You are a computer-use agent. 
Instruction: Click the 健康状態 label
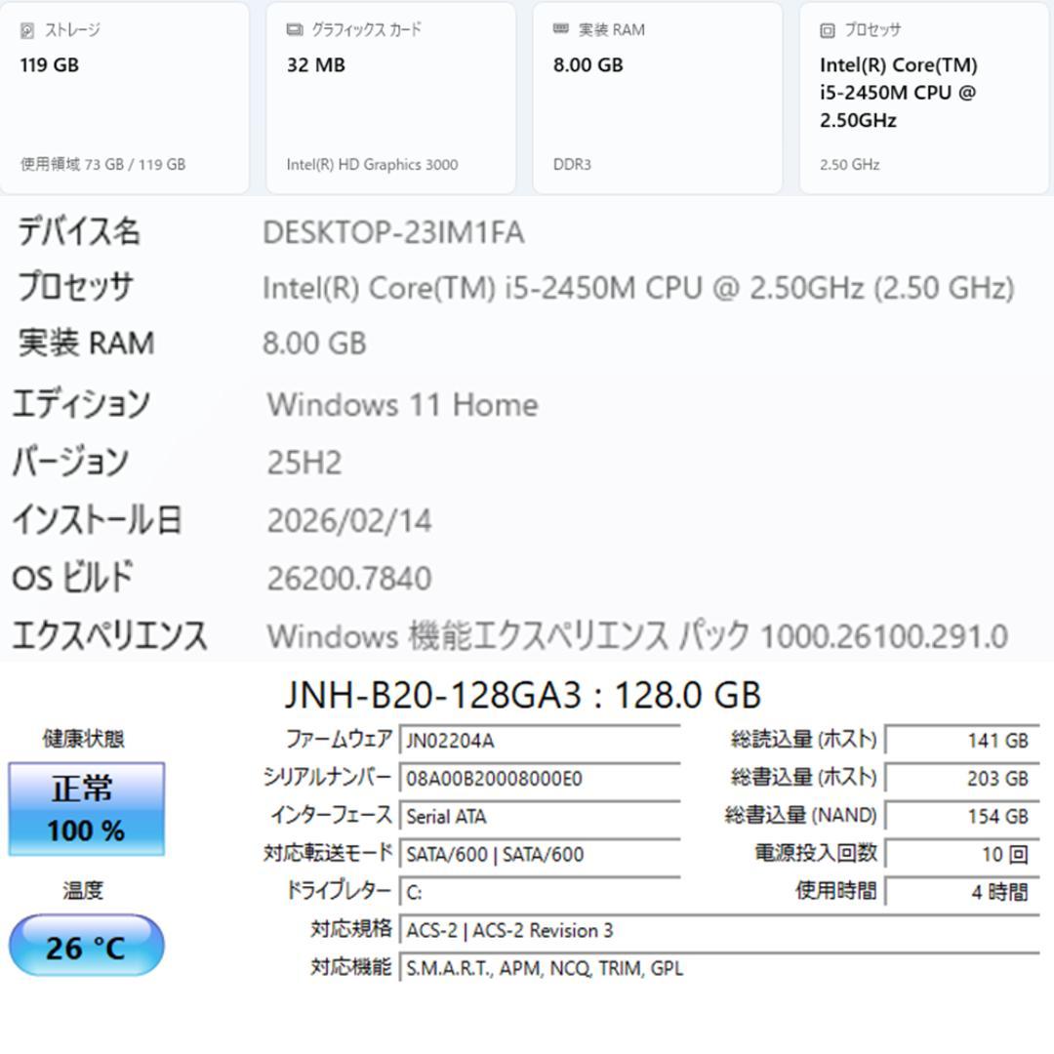[x=83, y=739]
